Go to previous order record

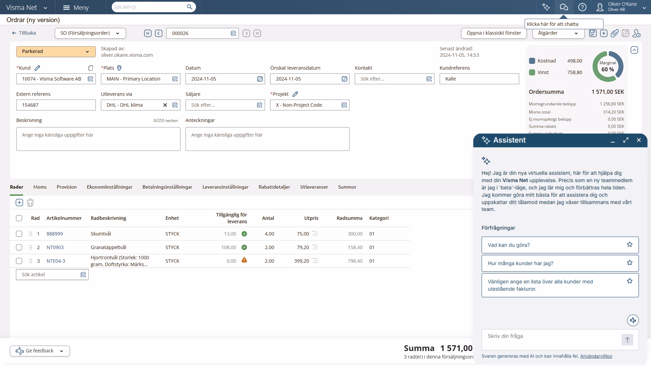coord(159,33)
